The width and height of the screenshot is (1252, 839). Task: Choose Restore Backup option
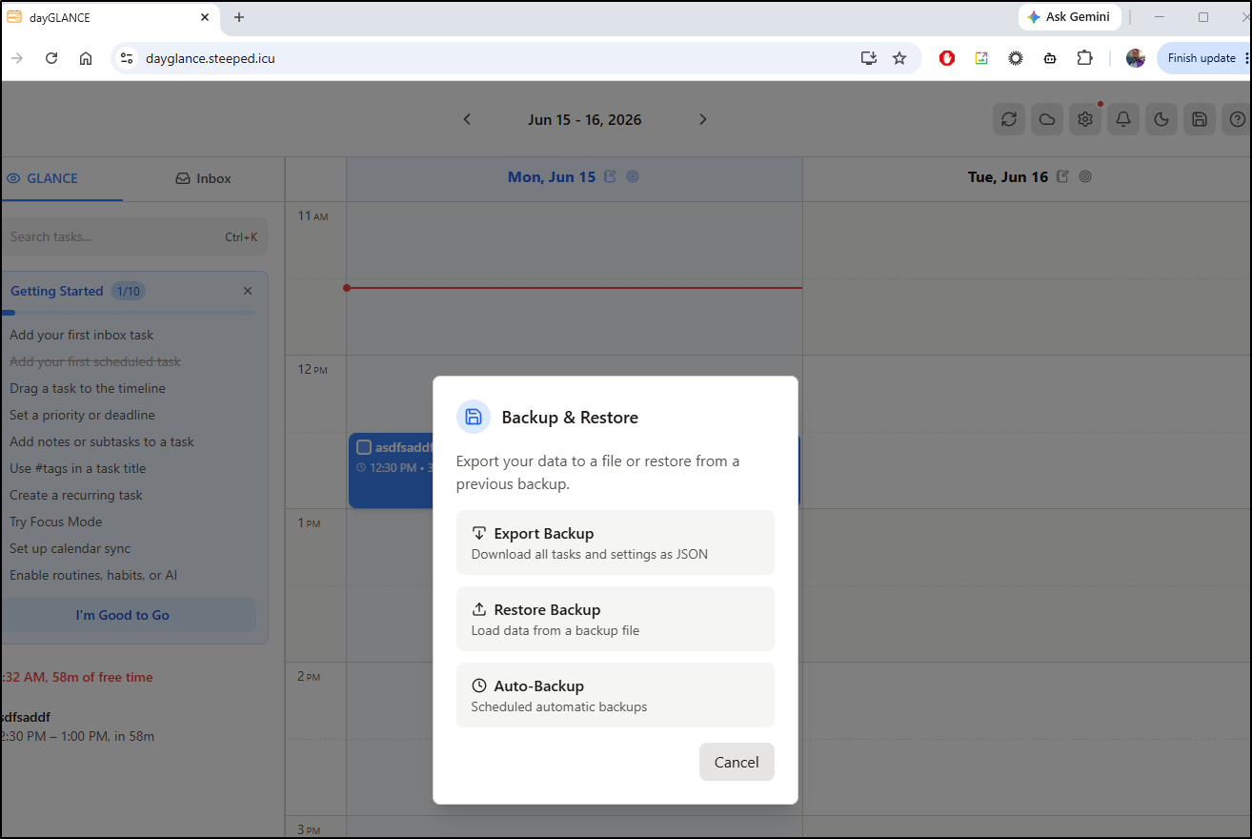616,619
